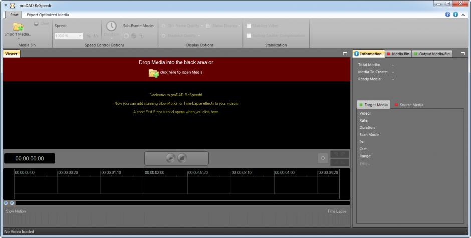
Task: Click the proDAD ReSpeedr app icon
Action: (13, 5)
